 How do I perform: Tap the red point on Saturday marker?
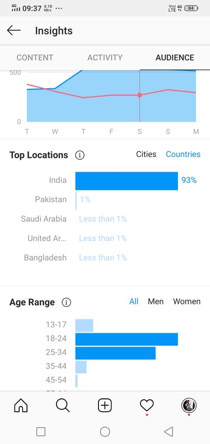click(x=139, y=95)
